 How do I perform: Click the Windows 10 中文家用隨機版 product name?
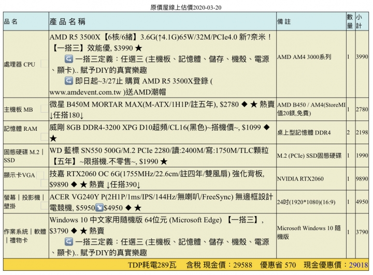(x=96, y=220)
